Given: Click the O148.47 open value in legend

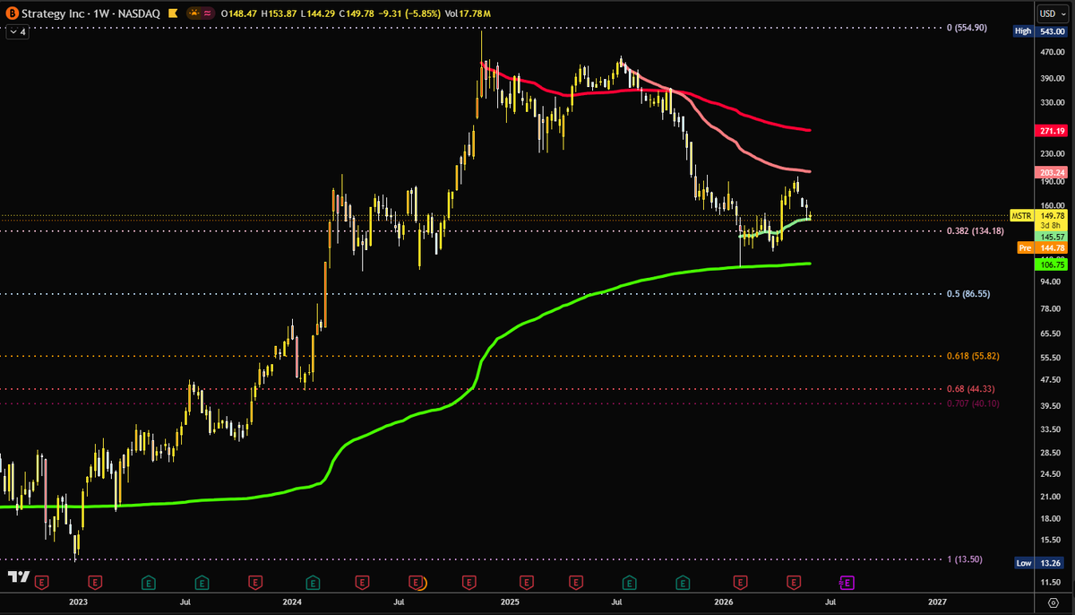Looking at the screenshot, I should 239,13.
